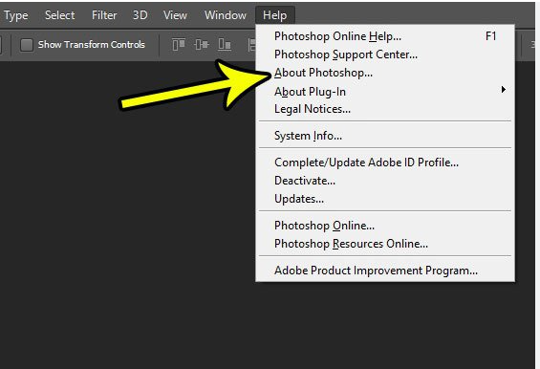Select Complete/Update Adobe ID Profile
540x369 pixels.
click(385, 163)
